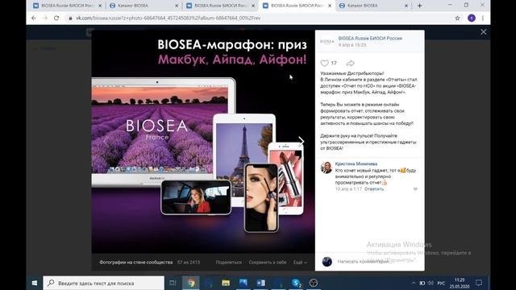Click Сохранить к себе under photo

point(268,263)
